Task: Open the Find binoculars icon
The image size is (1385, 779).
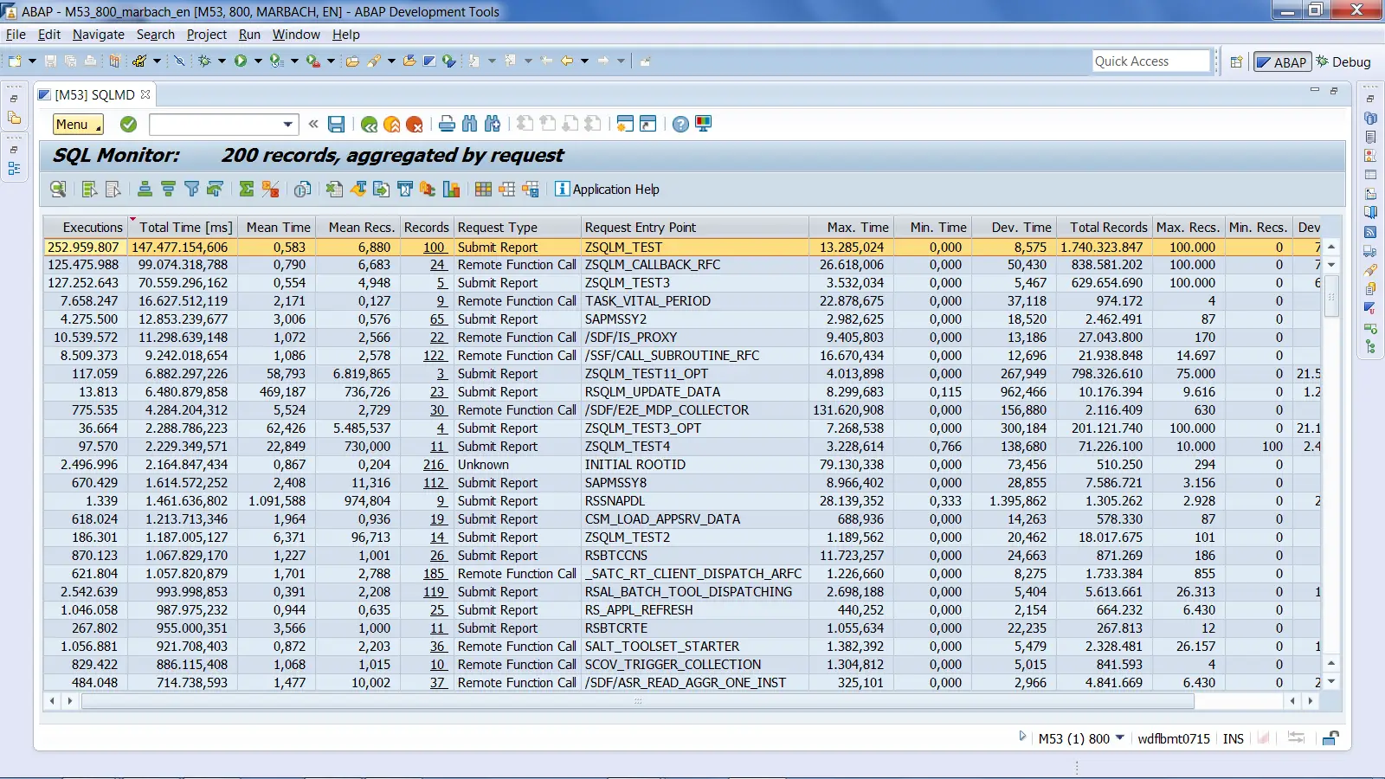Action: coord(471,124)
